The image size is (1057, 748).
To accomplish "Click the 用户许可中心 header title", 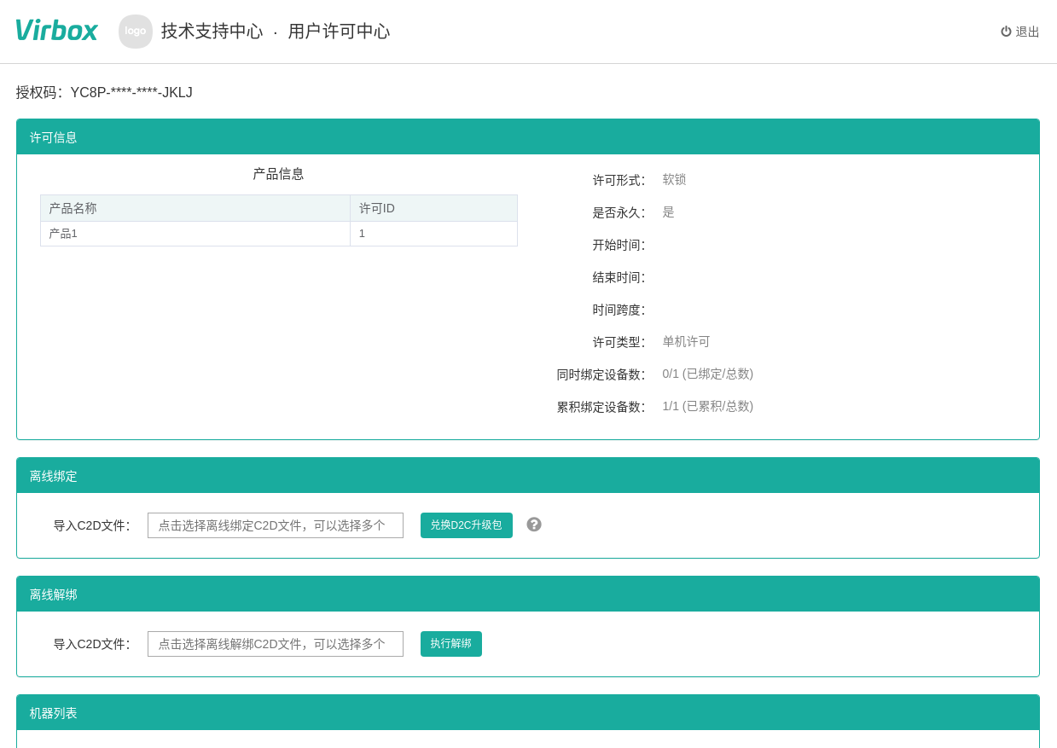I will (x=339, y=32).
